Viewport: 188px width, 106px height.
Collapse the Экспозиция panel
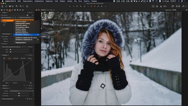1,34
